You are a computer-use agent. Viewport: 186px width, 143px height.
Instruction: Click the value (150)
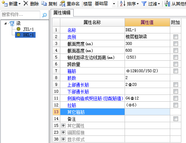coord(131,57)
